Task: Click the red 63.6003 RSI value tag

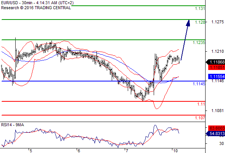Action: pos(217,128)
